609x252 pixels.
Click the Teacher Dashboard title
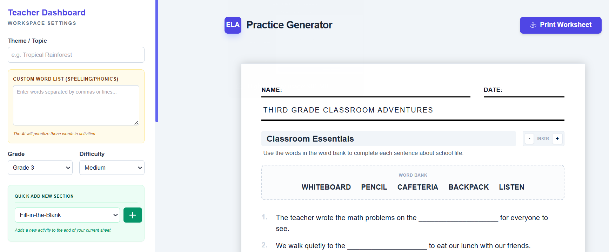coord(47,13)
